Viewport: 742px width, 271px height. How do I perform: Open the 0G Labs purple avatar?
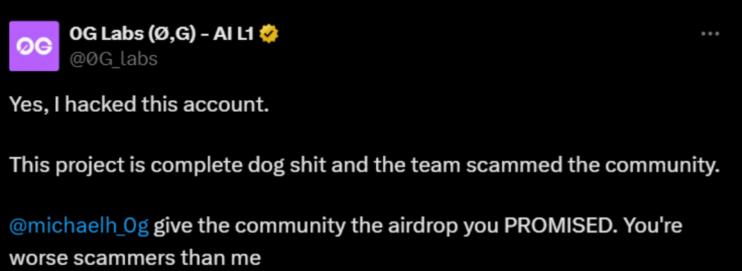pyautogui.click(x=34, y=46)
